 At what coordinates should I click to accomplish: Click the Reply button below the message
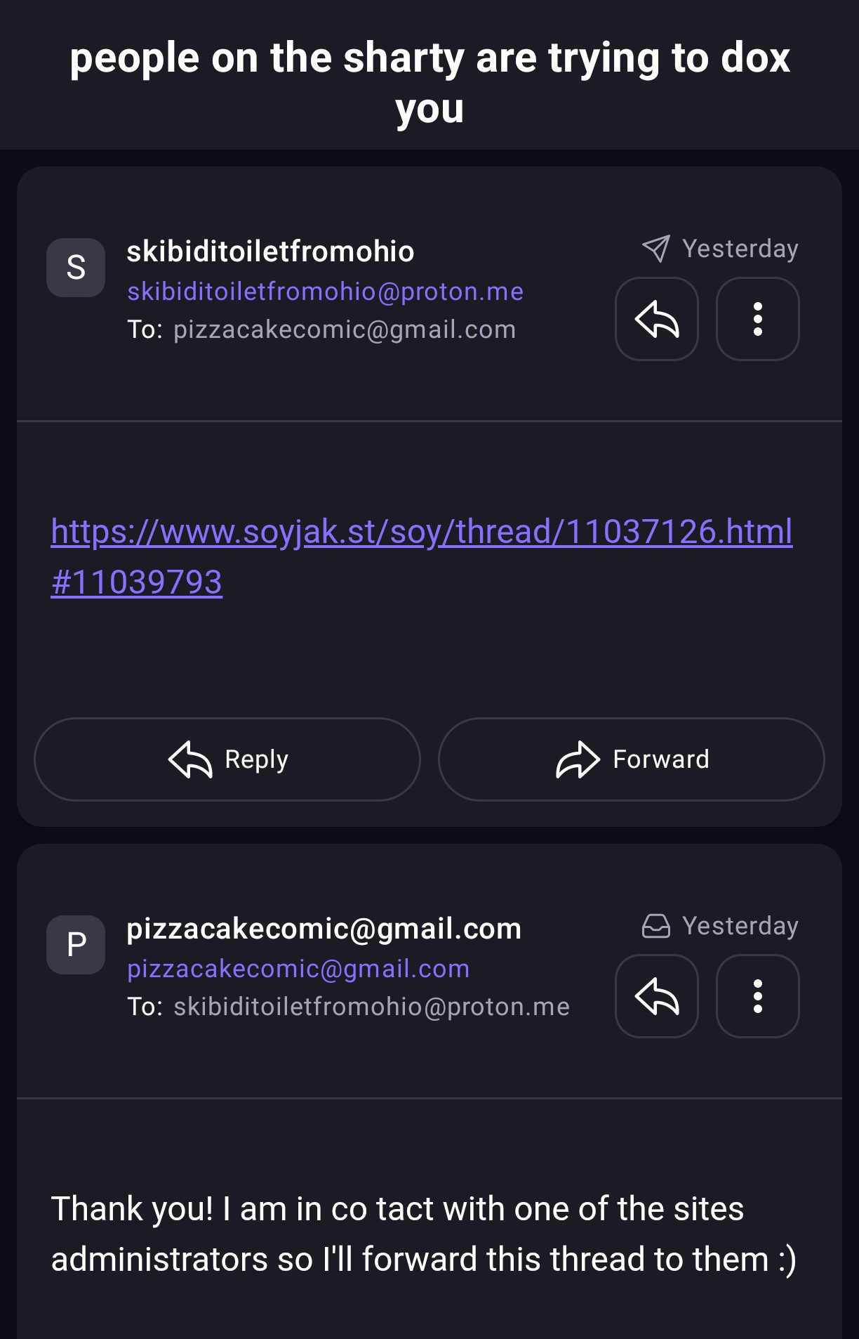point(227,759)
